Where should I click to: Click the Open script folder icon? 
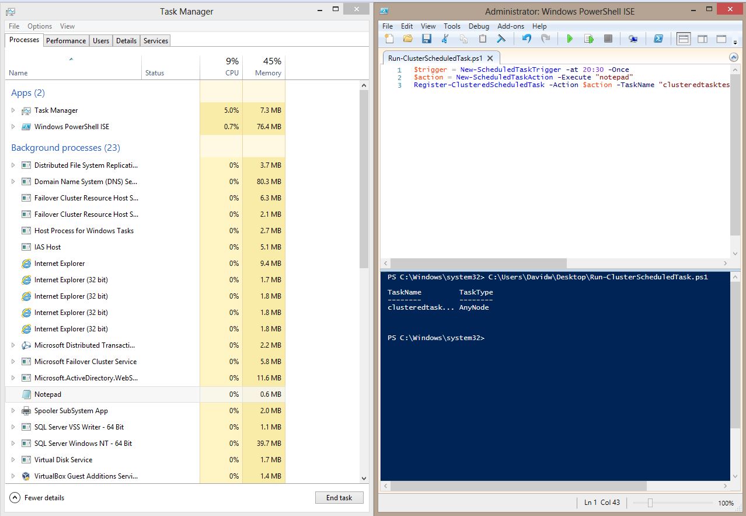click(408, 39)
